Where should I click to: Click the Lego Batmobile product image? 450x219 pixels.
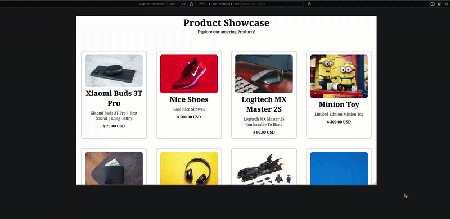click(x=264, y=168)
